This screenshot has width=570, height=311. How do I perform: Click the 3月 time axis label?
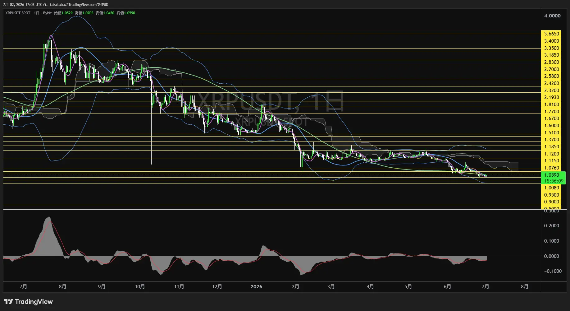(331, 287)
